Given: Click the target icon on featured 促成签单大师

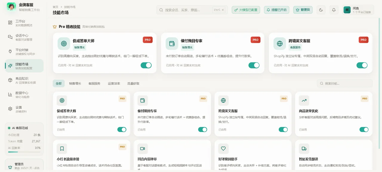Looking at the screenshot, I should click(x=64, y=44).
